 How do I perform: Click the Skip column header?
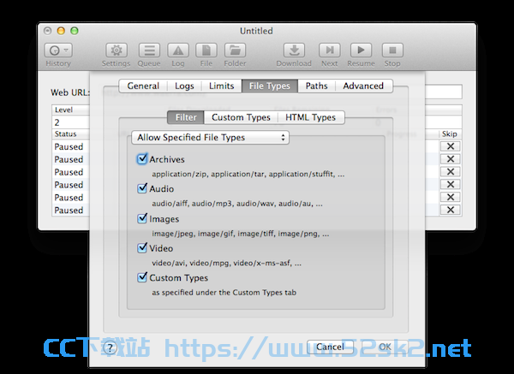[450, 134]
